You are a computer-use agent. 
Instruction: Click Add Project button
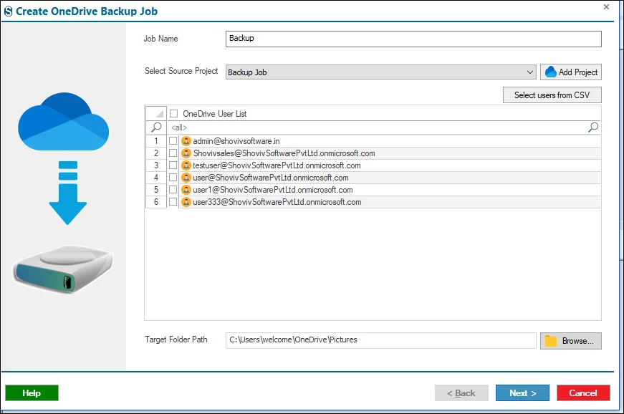(x=571, y=72)
